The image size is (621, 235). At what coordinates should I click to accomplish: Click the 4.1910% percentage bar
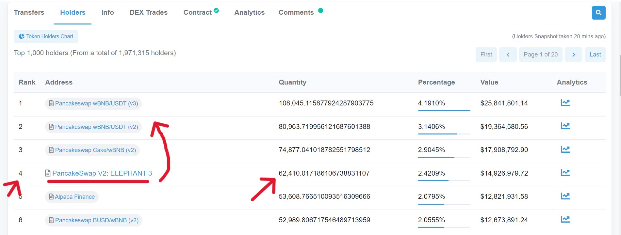pos(444,111)
